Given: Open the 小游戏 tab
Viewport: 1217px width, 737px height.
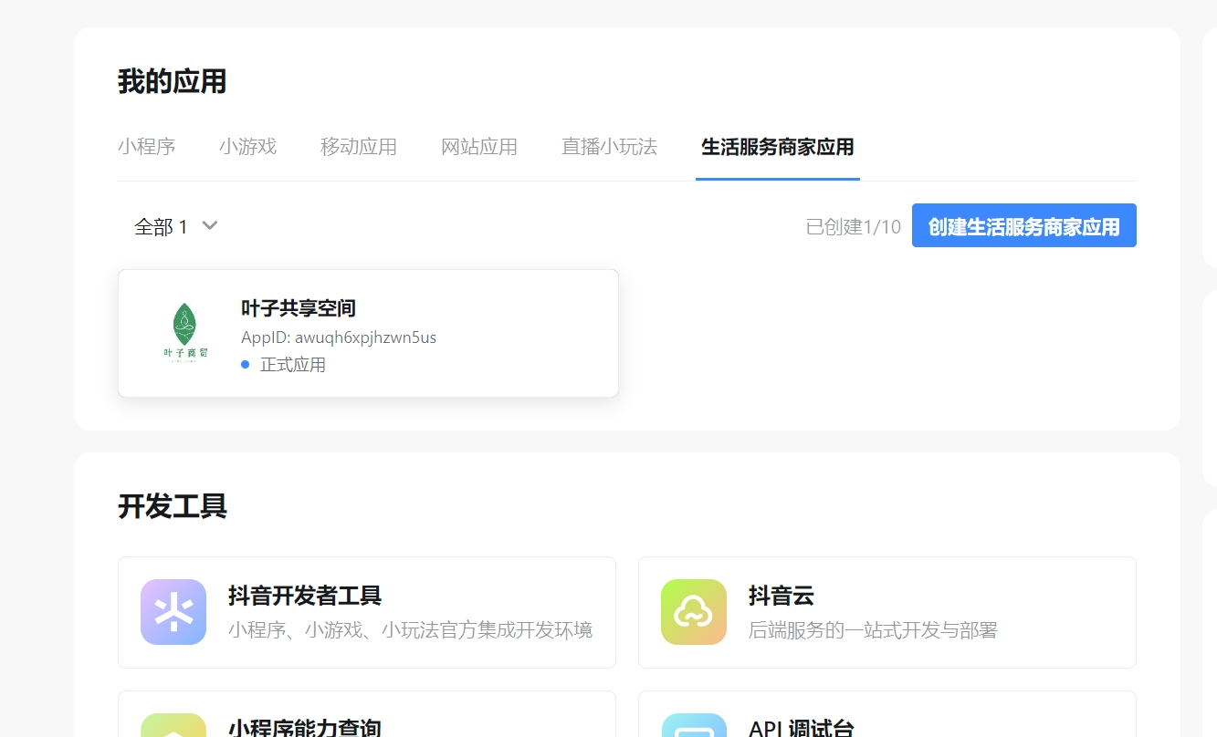Looking at the screenshot, I should 247,147.
